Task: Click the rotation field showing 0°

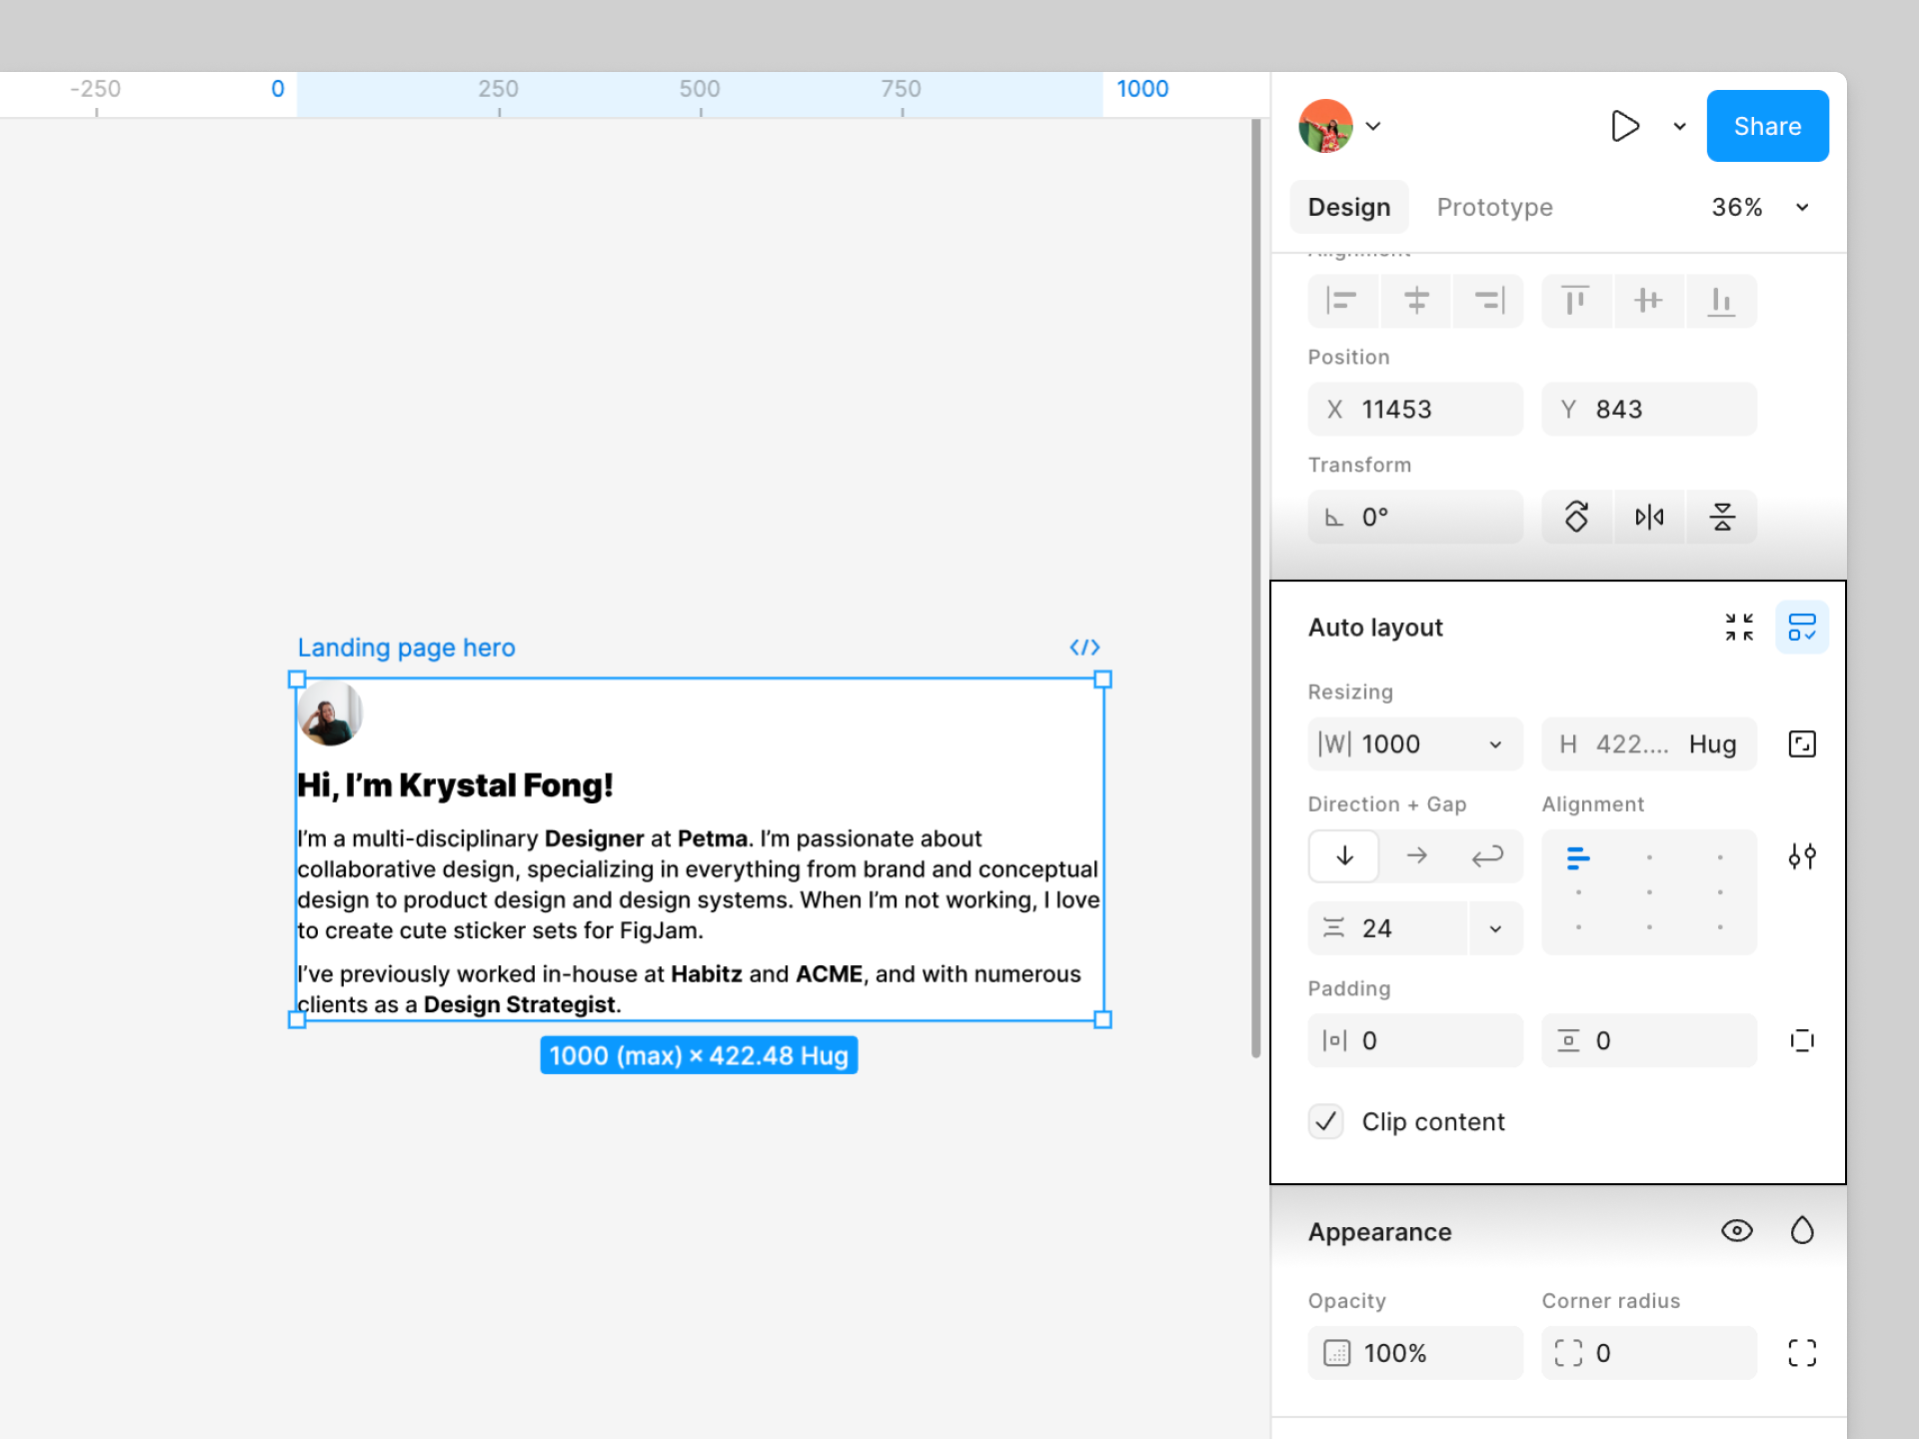Action: click(1415, 517)
